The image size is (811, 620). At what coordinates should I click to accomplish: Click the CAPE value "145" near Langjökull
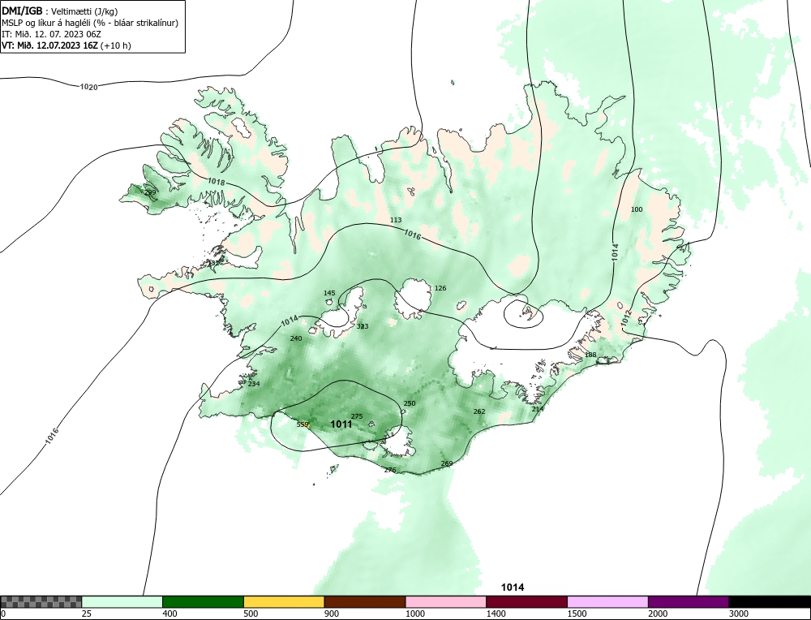click(x=329, y=293)
